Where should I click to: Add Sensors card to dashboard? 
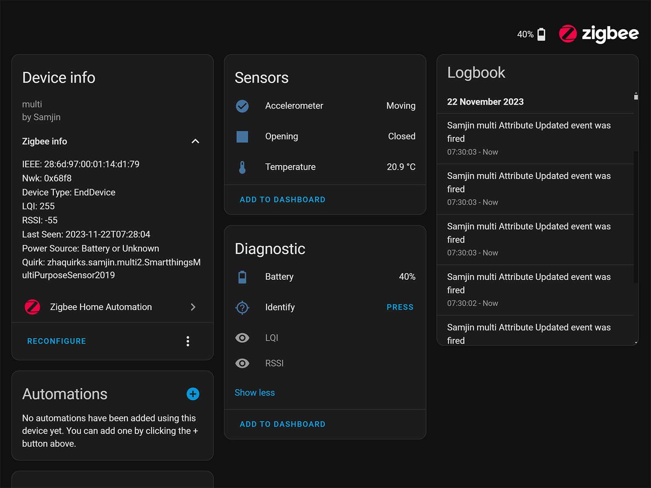[282, 200]
